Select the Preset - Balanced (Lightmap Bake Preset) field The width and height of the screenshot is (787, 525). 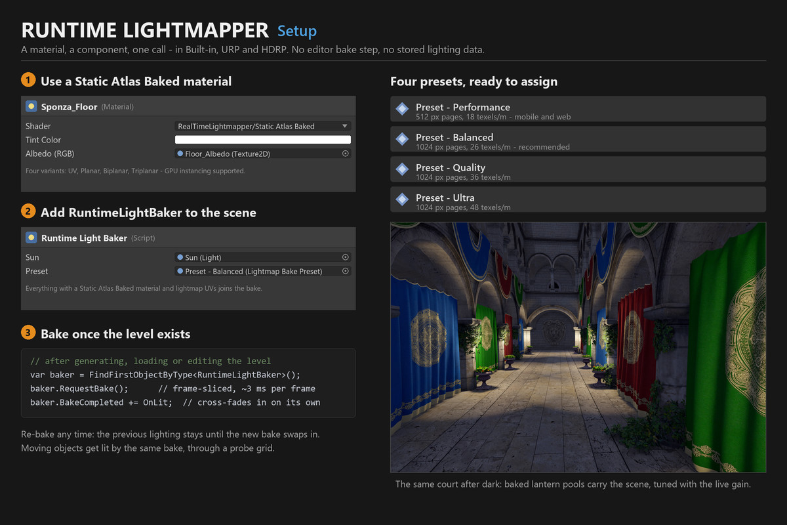coord(263,271)
